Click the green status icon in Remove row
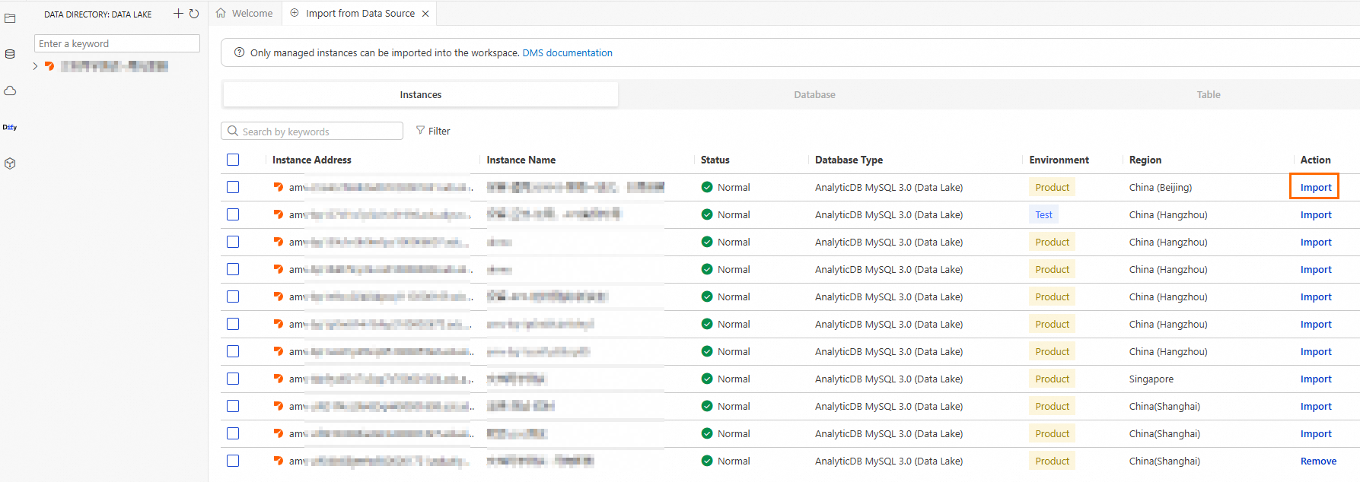Viewport: 1360px width, 482px height. tap(707, 461)
